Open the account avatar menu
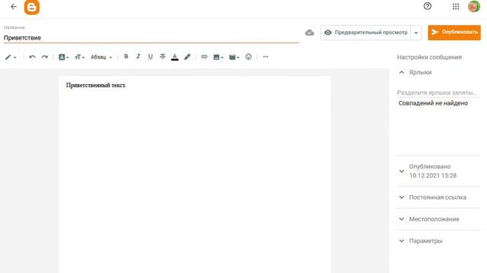 474,7
